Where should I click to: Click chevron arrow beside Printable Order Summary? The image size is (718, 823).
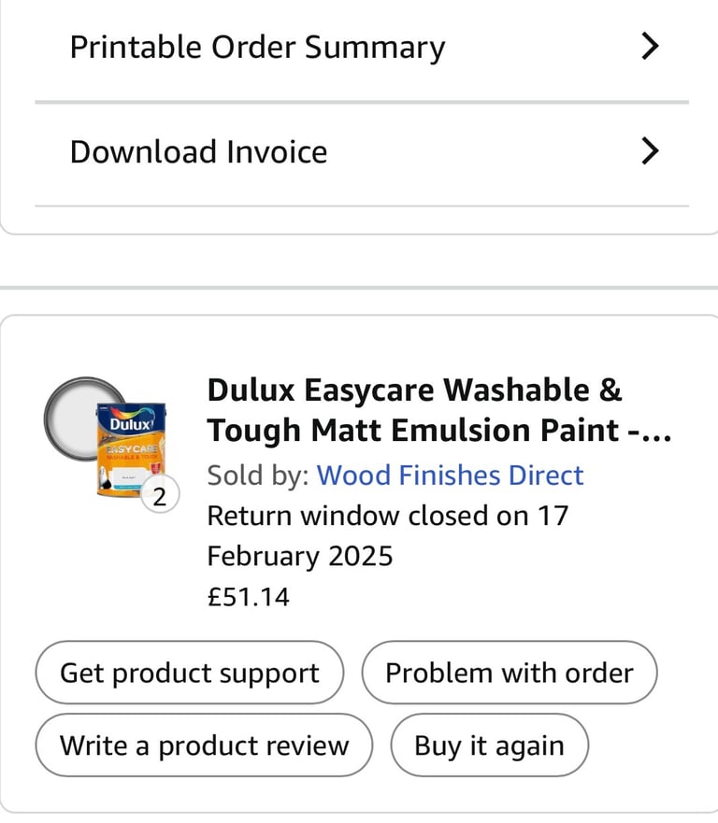(651, 47)
